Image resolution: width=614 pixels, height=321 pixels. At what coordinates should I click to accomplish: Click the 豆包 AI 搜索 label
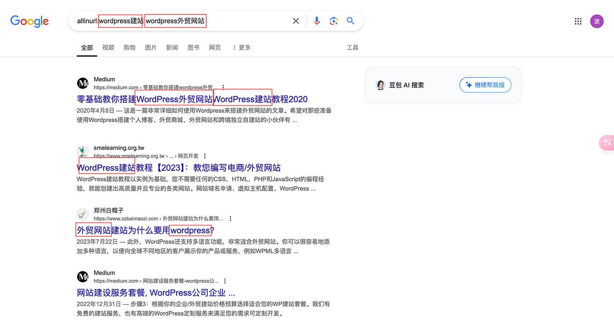tap(407, 85)
